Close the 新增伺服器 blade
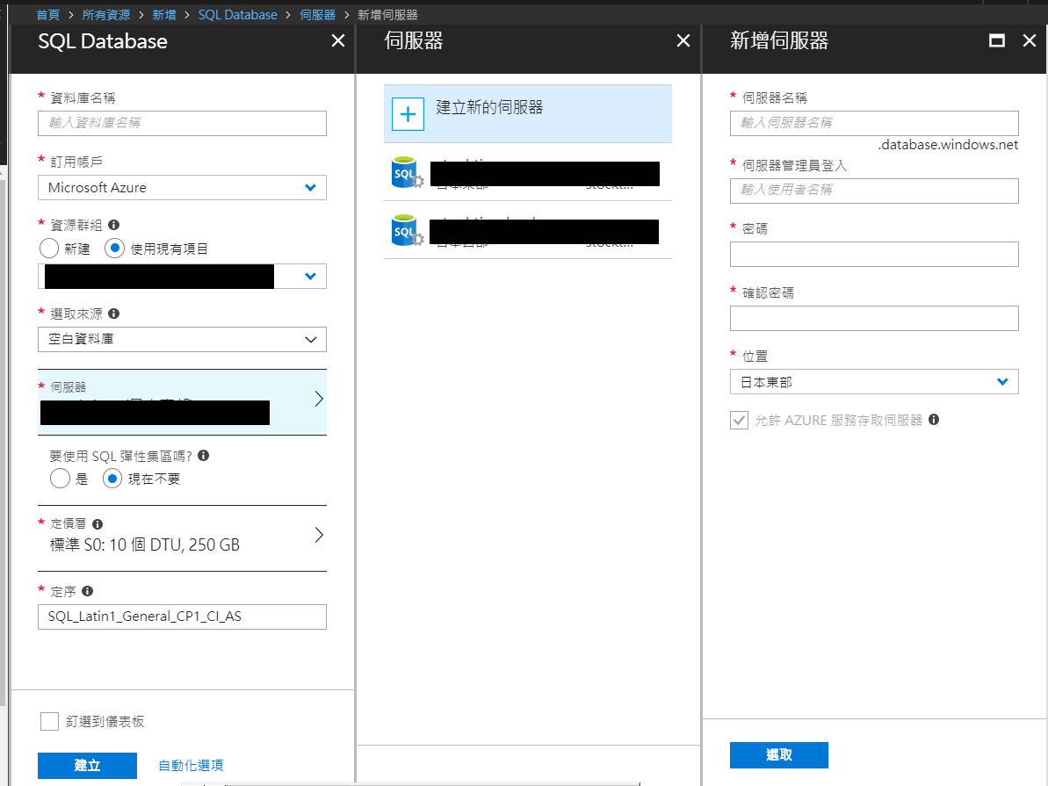 [1030, 40]
